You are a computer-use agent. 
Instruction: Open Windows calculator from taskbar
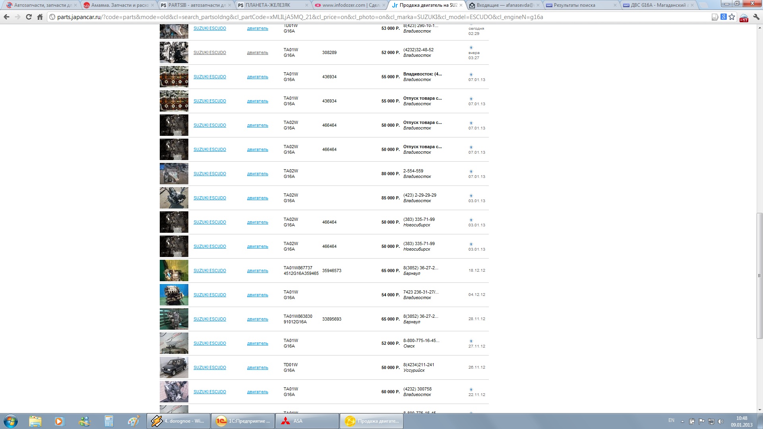[109, 421]
